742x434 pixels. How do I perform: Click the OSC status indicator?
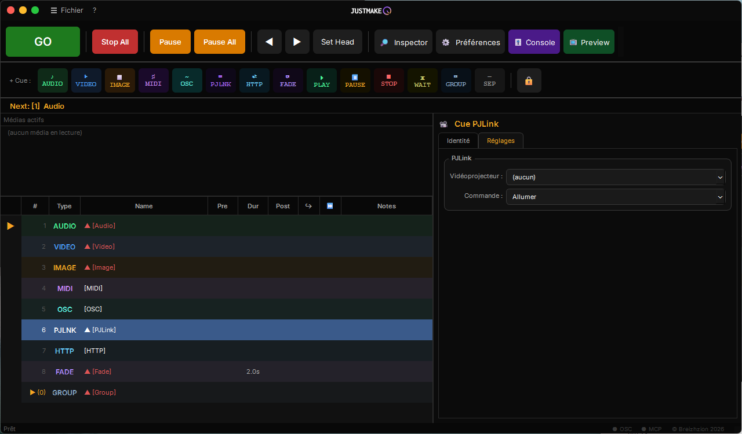pyautogui.click(x=623, y=429)
